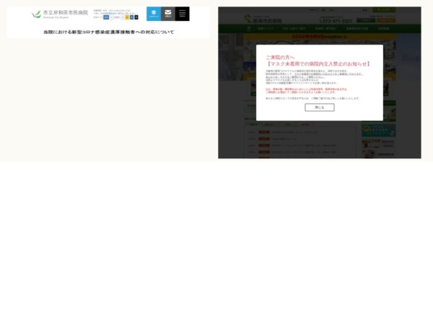
Task: Click the マスク未着用での病院内立入禁止のお知らせ heading
Action: click(318, 64)
